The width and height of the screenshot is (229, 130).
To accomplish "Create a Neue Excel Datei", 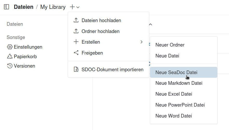I will [x=174, y=94].
